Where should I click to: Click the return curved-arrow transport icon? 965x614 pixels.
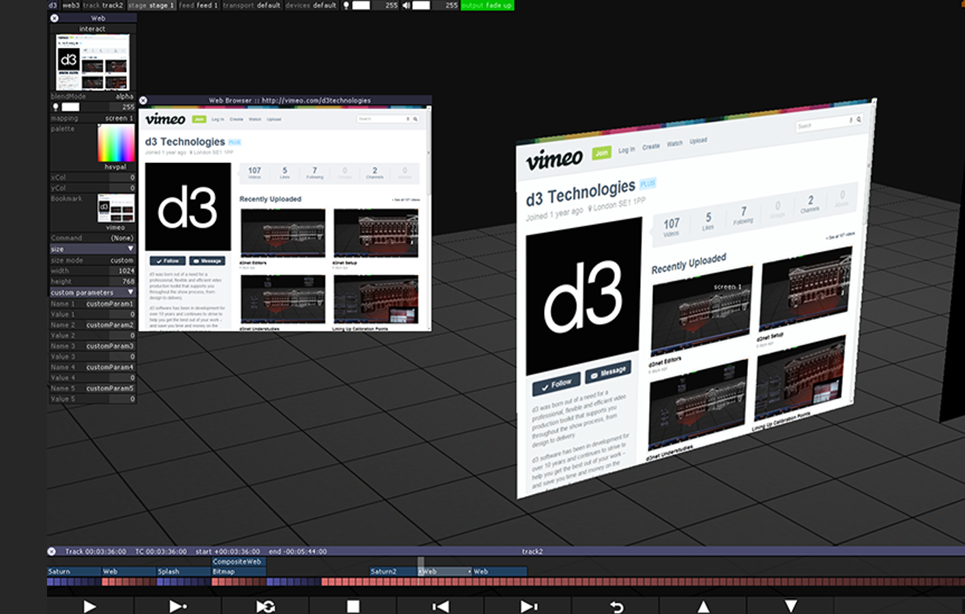pos(616,606)
